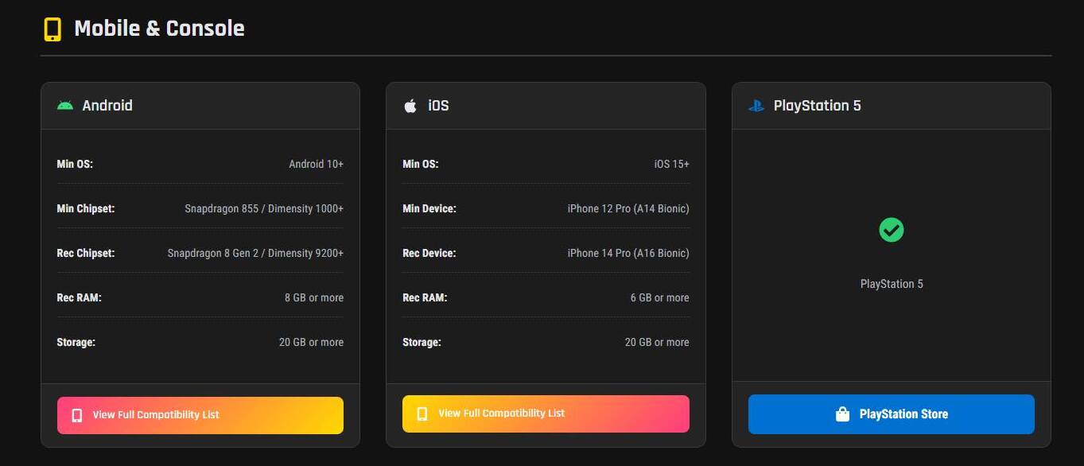Click the Android 10+ minimum OS value
The height and width of the screenshot is (466, 1084).
click(x=316, y=164)
